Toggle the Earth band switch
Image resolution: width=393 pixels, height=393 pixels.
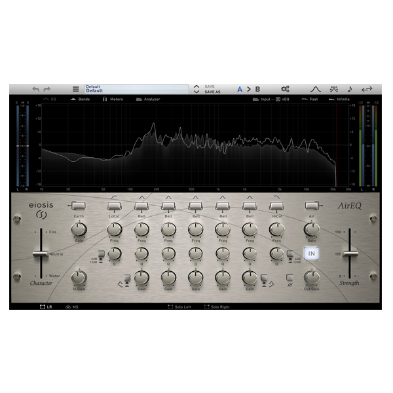point(79,205)
